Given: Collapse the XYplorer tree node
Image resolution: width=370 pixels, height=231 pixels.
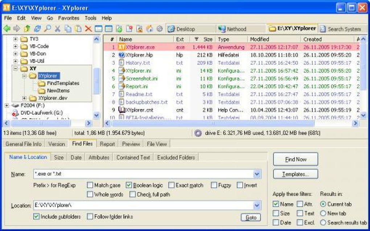Looking at the screenshot, I should coord(24,76).
